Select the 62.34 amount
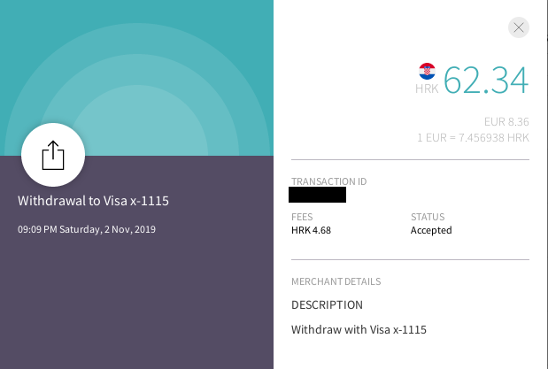Image resolution: width=548 pixels, height=369 pixels. [486, 79]
